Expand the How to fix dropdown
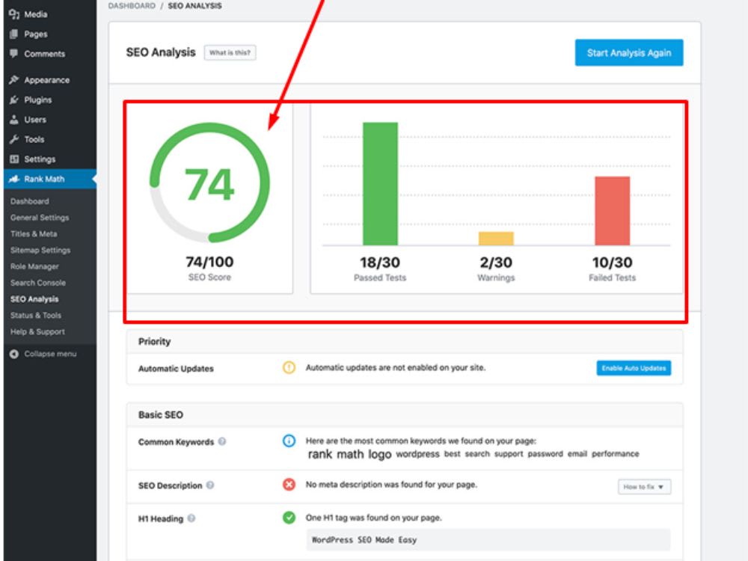The image size is (748, 561). (x=644, y=487)
